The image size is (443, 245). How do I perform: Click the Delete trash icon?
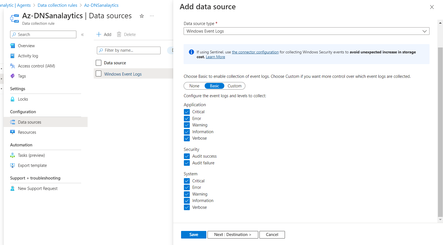(119, 34)
